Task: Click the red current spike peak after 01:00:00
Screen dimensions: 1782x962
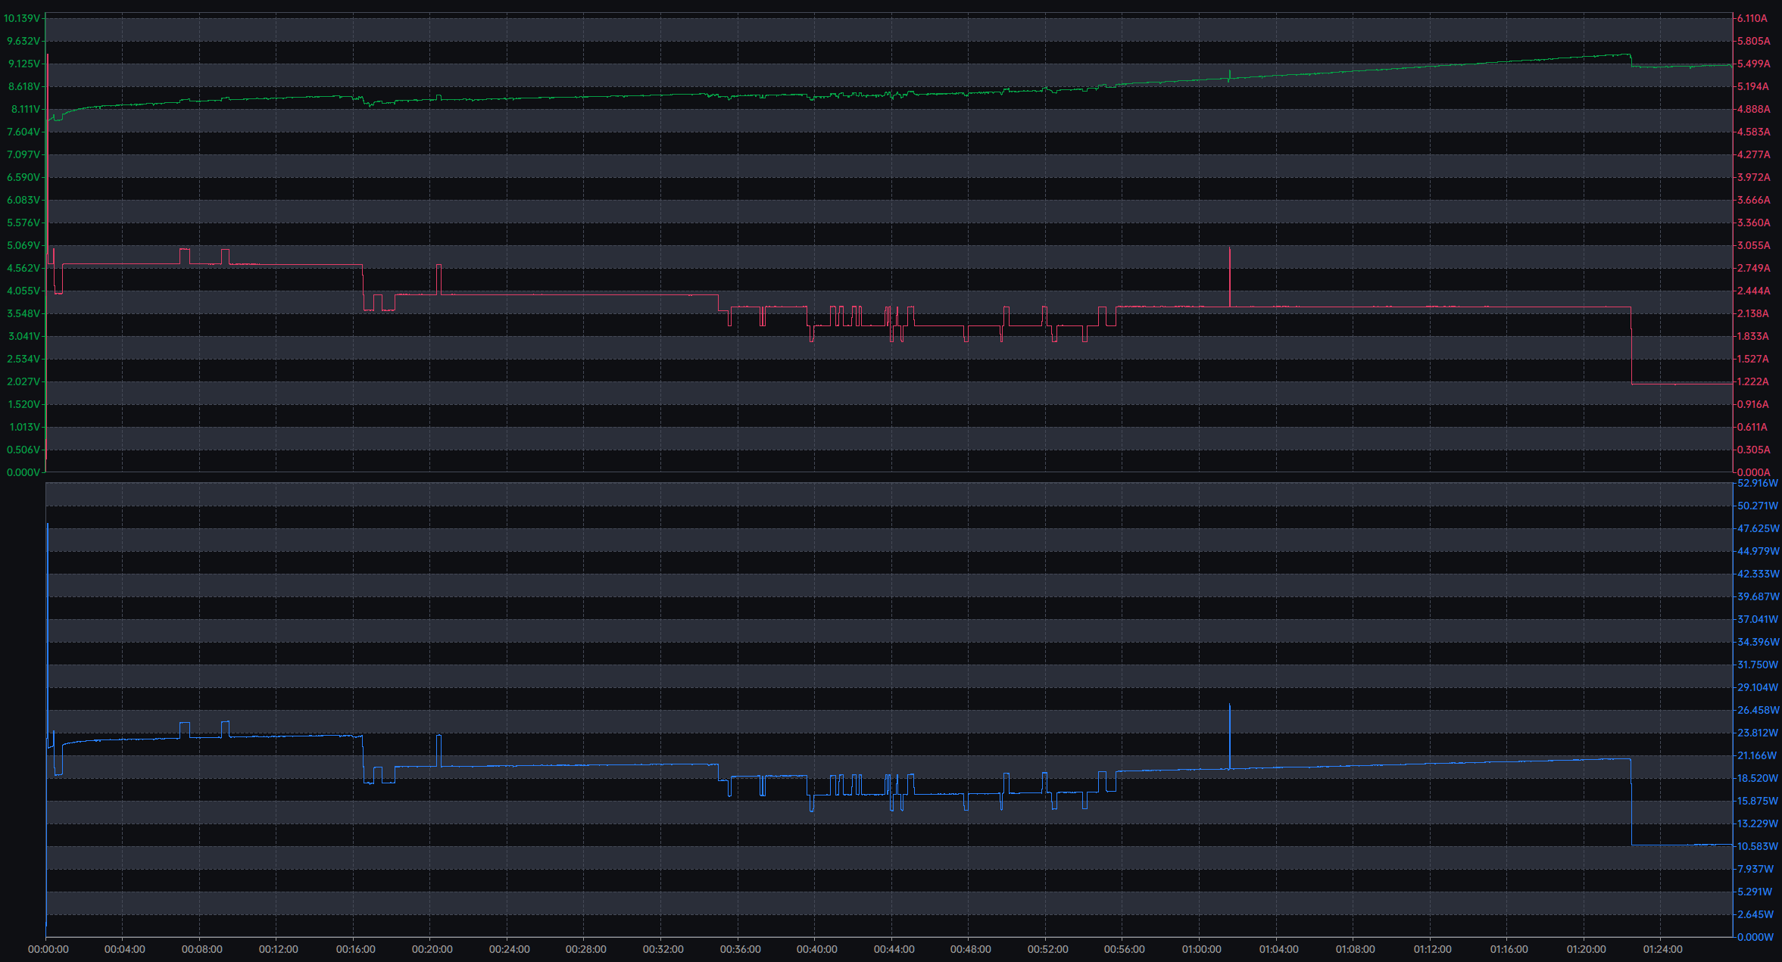Action: [1230, 248]
